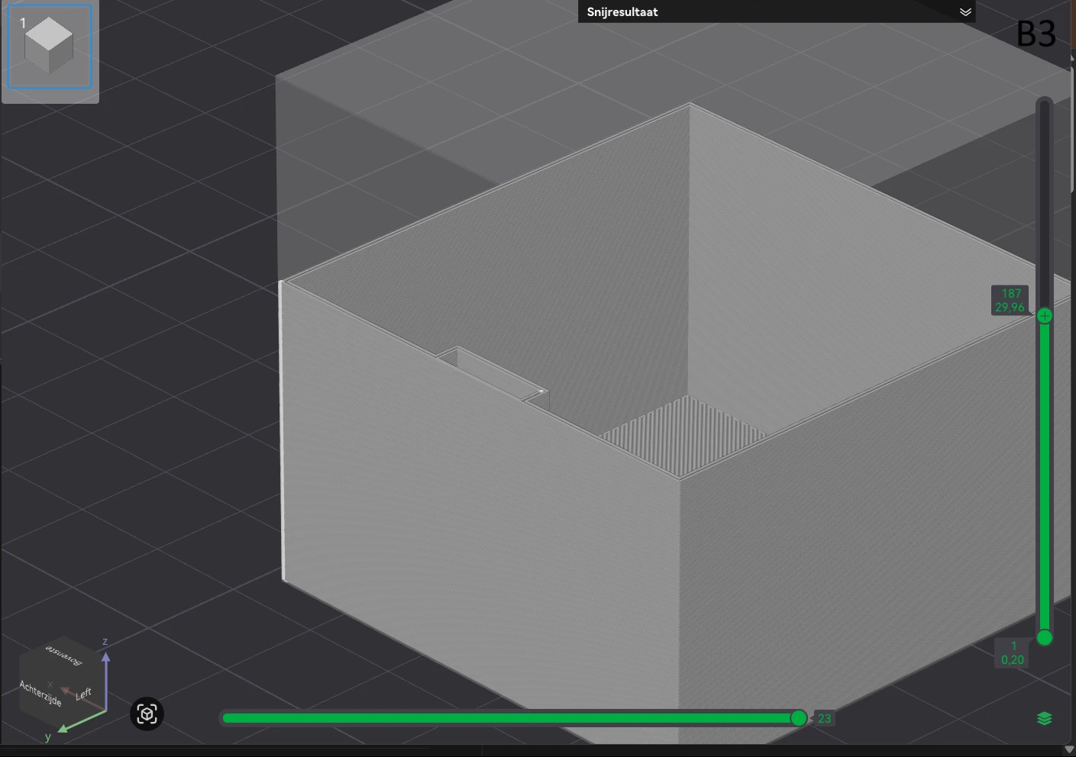Select plate 1 thumbnail in top-left corner
The width and height of the screenshot is (1076, 757).
[50, 47]
